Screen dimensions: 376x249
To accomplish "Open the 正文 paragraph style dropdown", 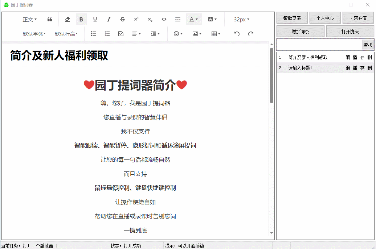I will click(30, 19).
